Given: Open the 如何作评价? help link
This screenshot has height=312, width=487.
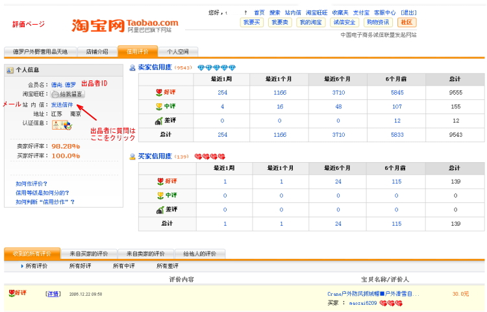Looking at the screenshot, I should point(31,184).
